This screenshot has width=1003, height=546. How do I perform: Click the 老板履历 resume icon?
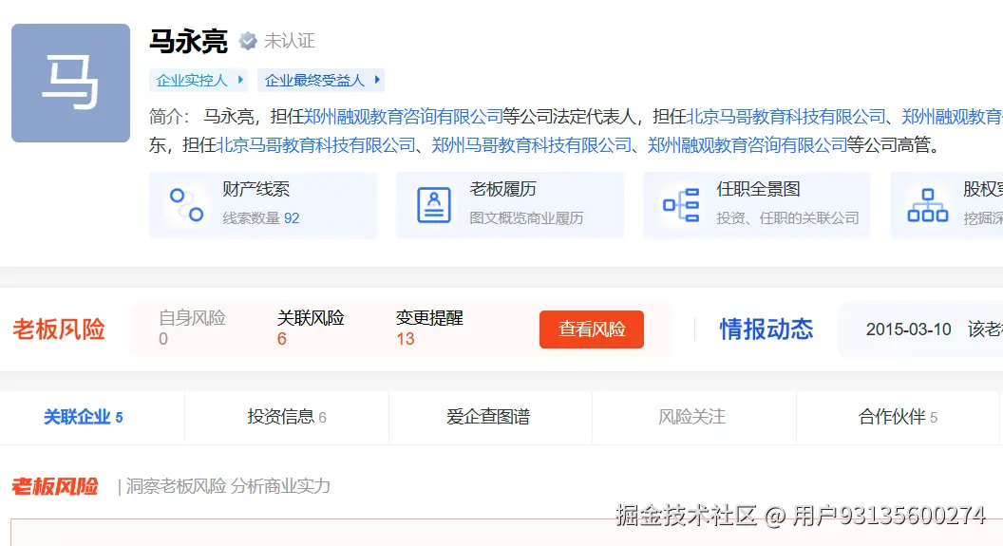434,204
